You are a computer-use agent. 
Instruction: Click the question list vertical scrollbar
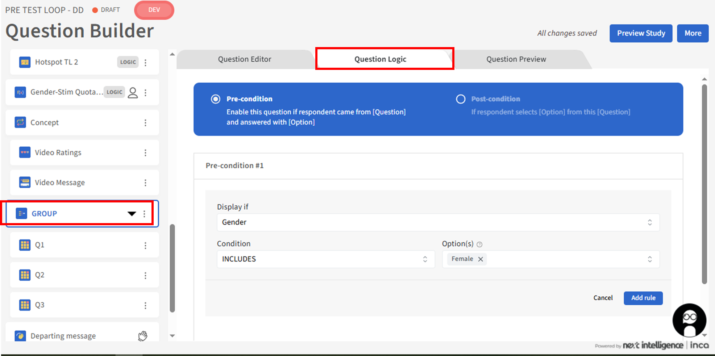tap(172, 268)
